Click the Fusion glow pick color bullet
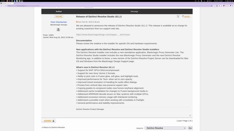 [x=107, y=76]
